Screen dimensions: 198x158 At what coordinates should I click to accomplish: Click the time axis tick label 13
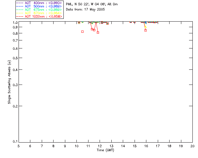pos(111,146)
